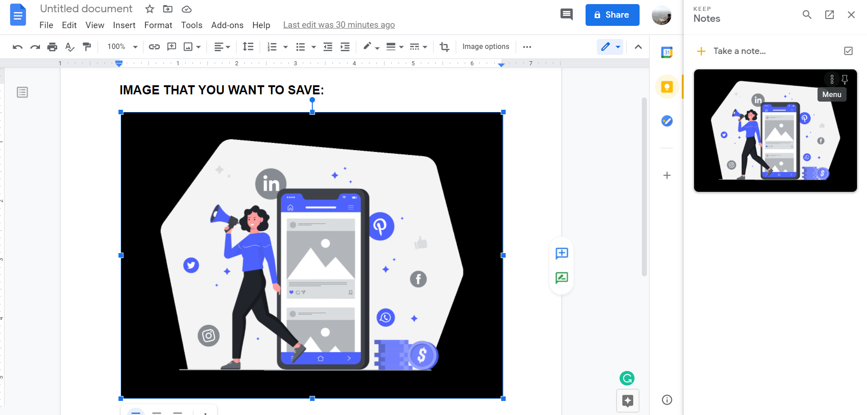This screenshot has height=415, width=867.
Task: Click the decrease indent icon
Action: coord(328,47)
